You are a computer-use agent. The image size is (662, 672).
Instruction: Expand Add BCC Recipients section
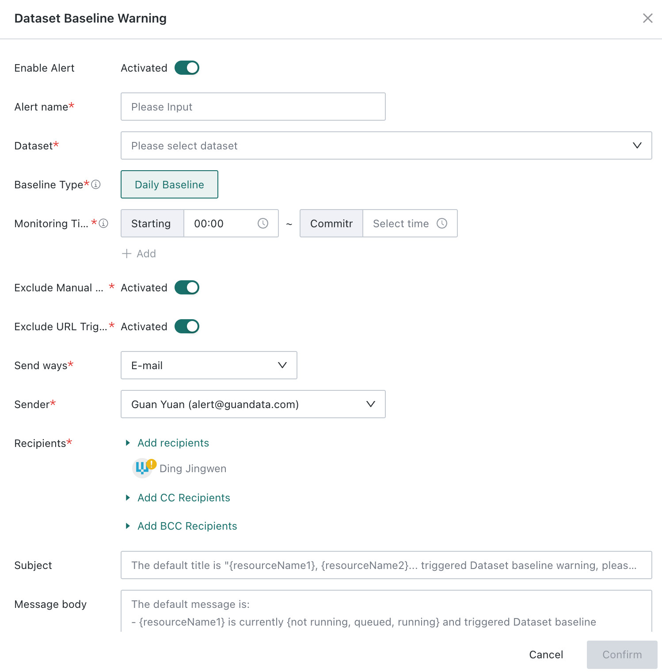point(182,526)
